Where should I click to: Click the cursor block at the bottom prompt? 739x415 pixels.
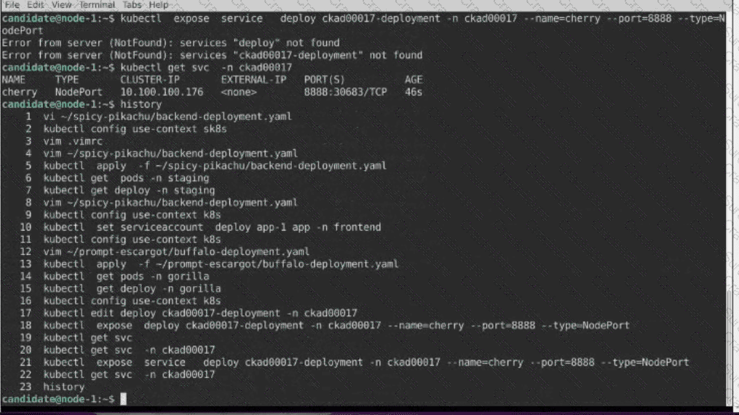click(124, 399)
